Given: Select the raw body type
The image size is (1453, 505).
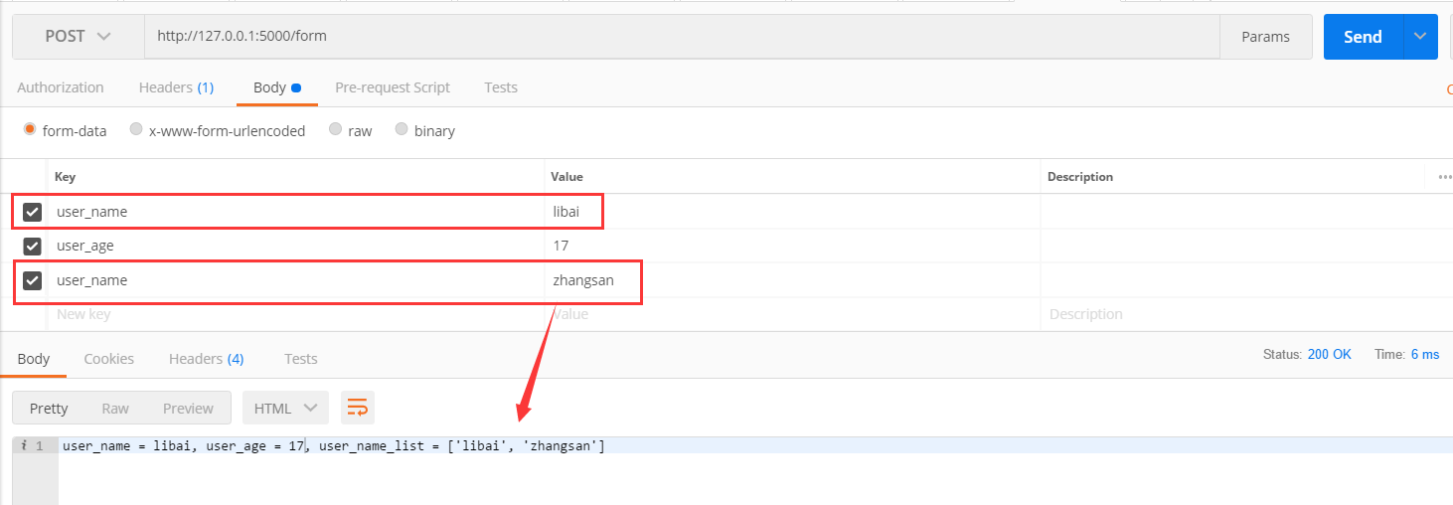Looking at the screenshot, I should (x=335, y=129).
